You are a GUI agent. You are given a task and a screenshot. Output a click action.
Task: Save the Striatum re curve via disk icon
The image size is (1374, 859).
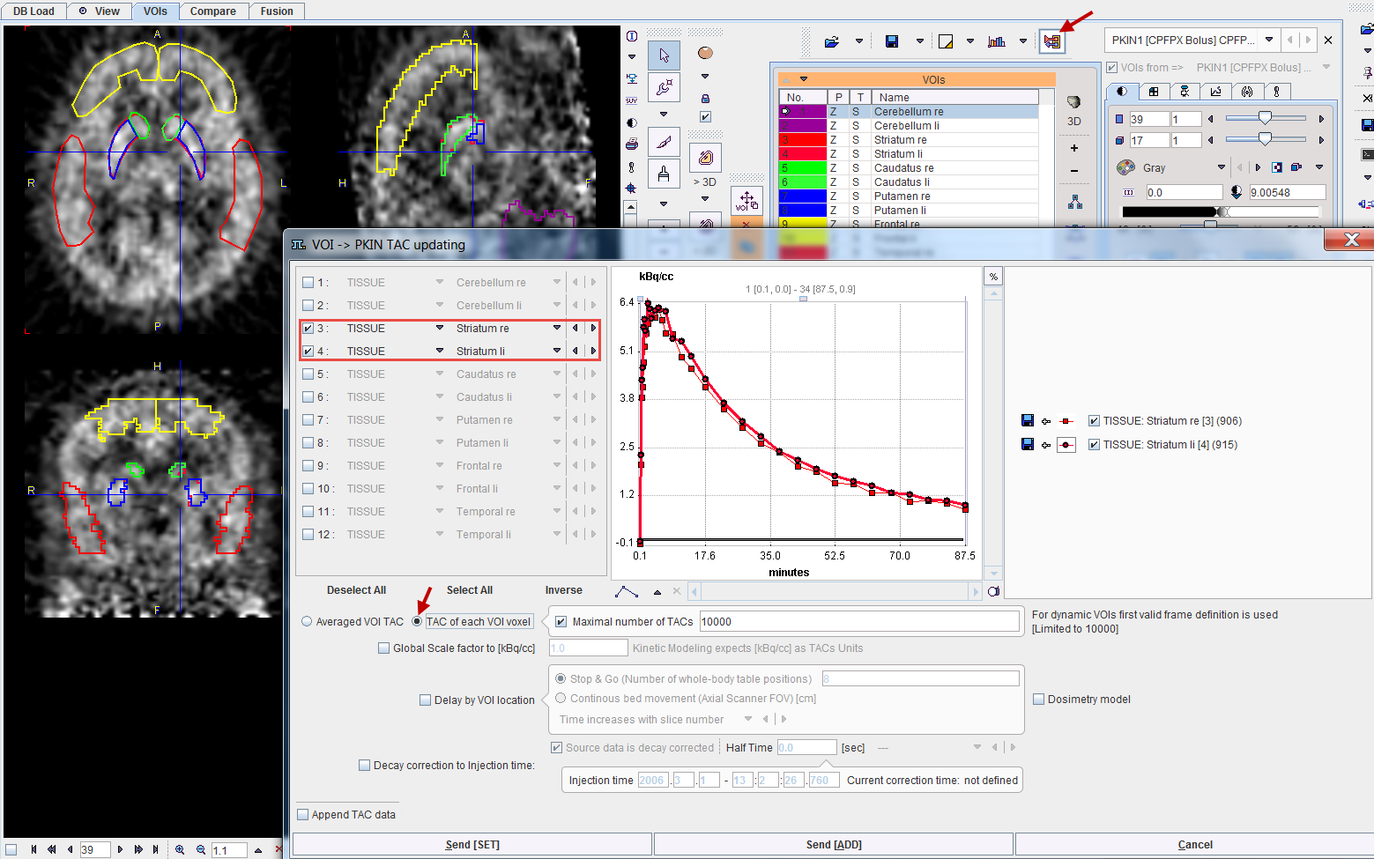pyautogui.click(x=1027, y=421)
